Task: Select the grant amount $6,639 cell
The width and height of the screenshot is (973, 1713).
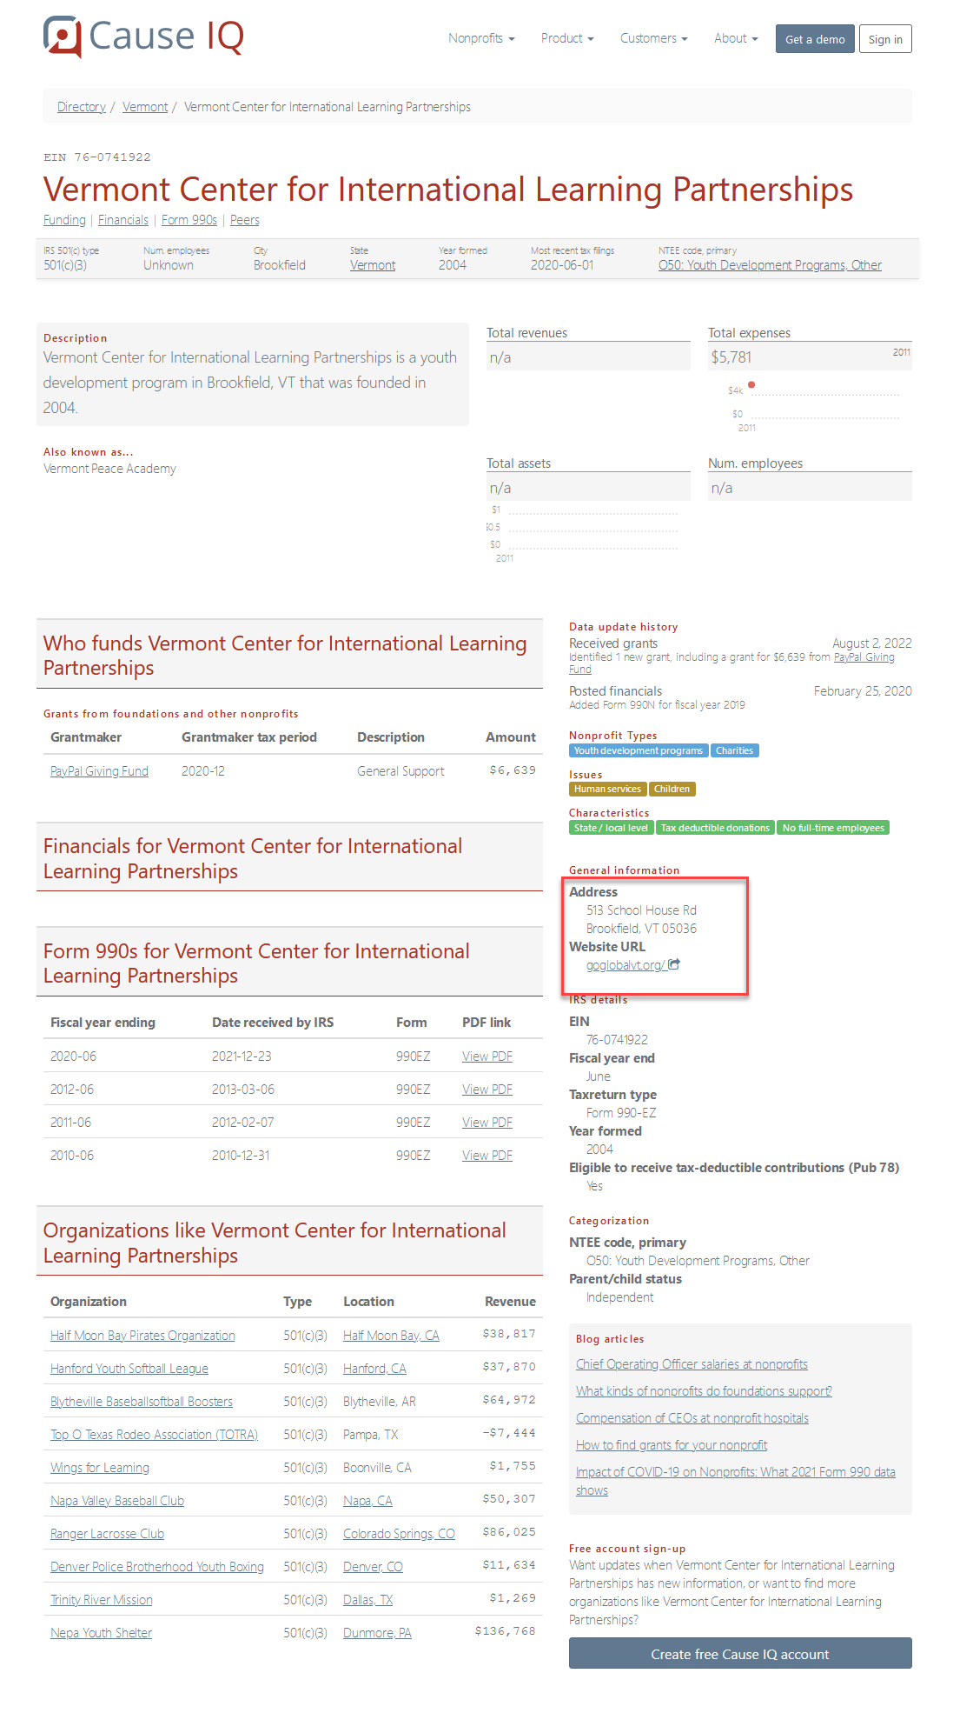Action: [x=513, y=770]
